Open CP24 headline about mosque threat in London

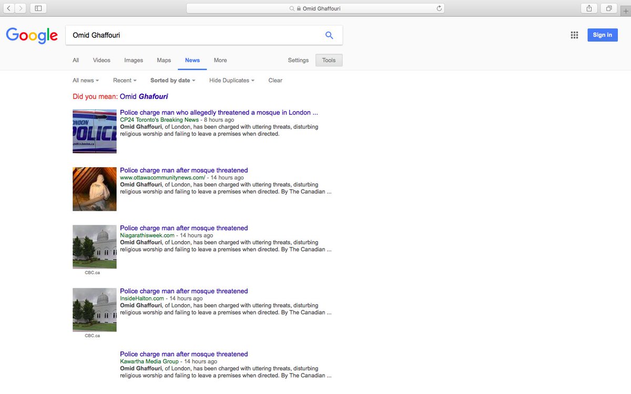click(x=219, y=112)
